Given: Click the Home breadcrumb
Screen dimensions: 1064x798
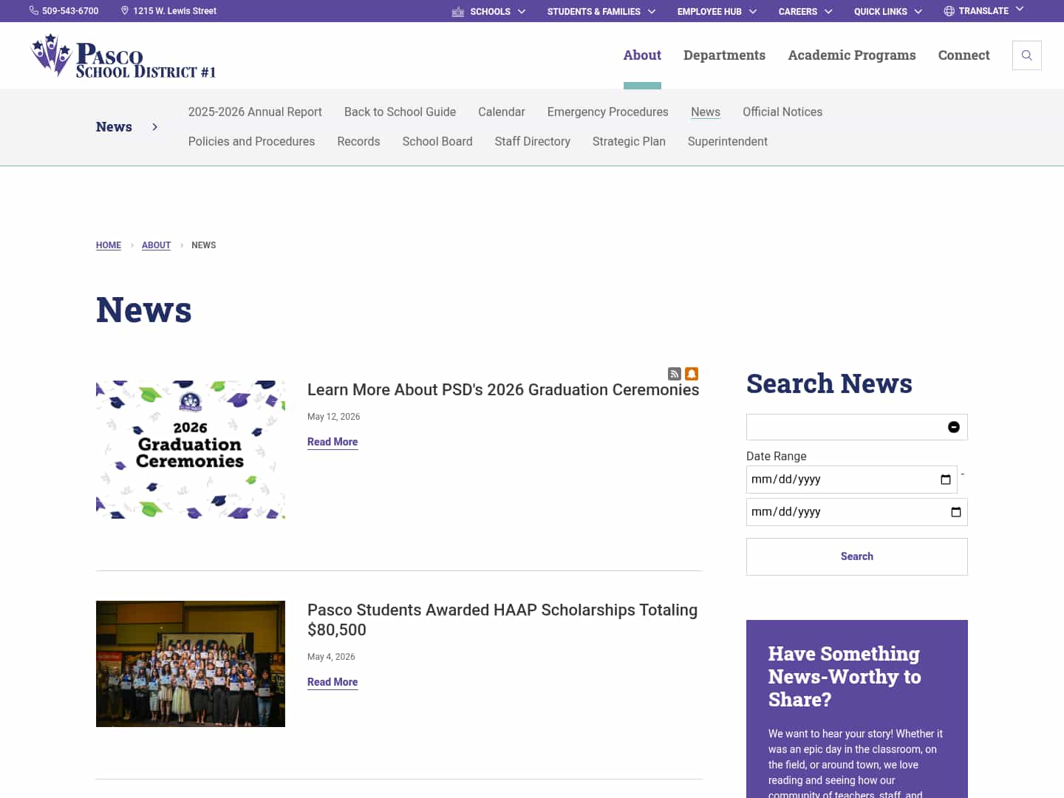Looking at the screenshot, I should coord(109,245).
